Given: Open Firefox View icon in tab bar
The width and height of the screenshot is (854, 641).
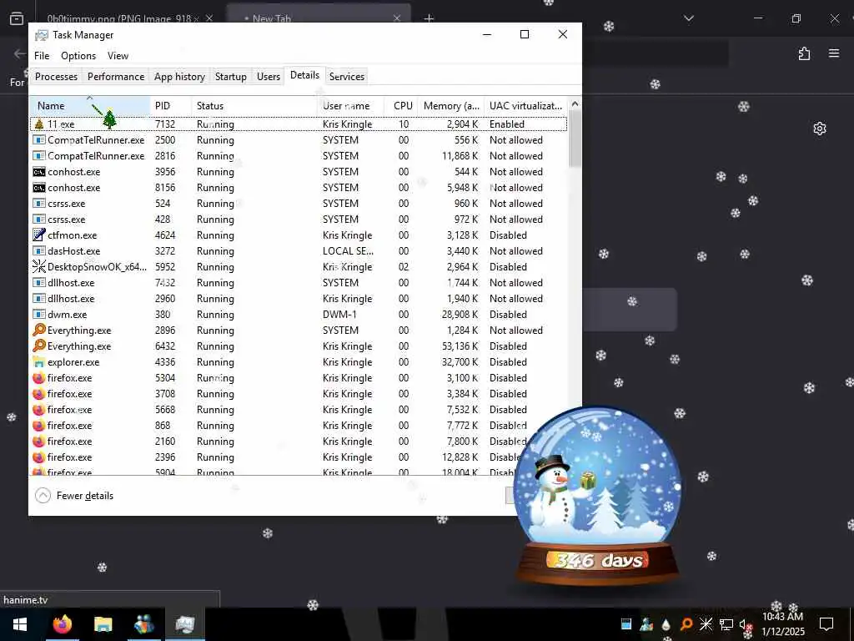Looking at the screenshot, I should (17, 18).
